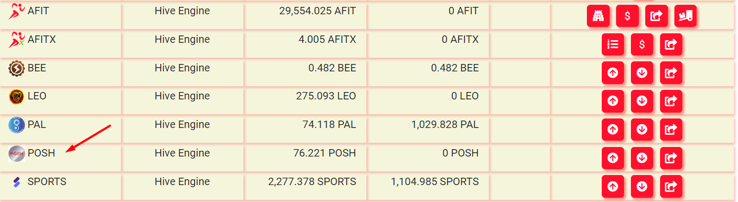Click the dollar sign icon in the AFIT row

(627, 16)
